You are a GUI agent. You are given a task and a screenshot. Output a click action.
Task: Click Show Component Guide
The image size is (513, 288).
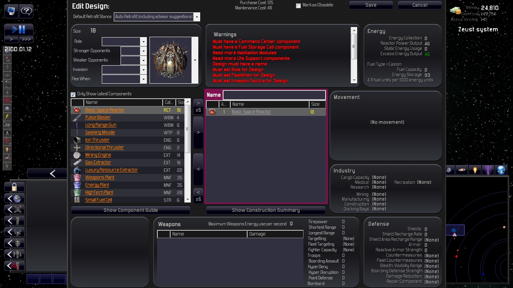pos(131,210)
